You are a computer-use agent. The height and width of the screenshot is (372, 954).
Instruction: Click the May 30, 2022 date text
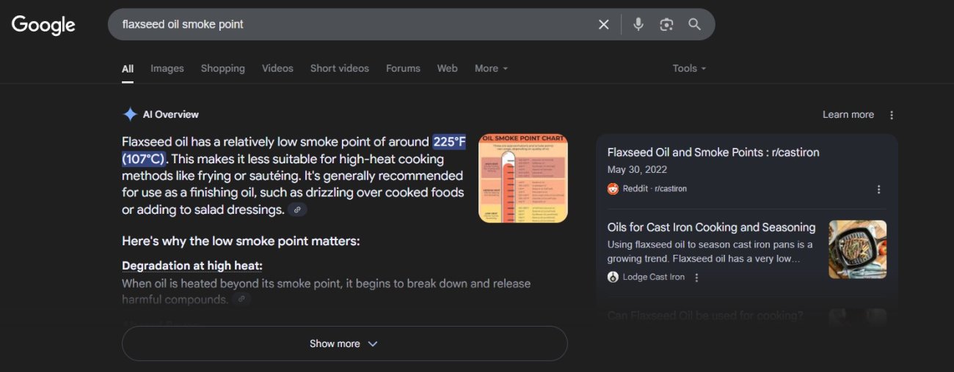[x=637, y=169]
